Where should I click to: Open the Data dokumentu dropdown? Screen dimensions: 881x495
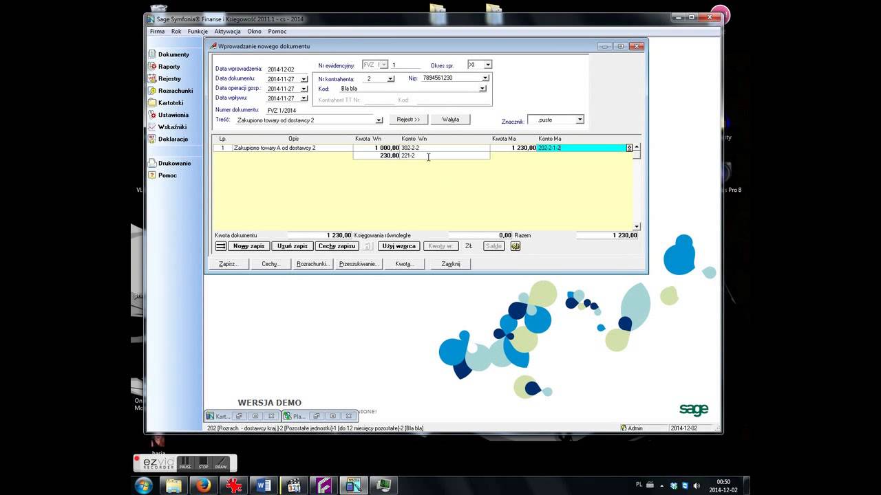[304, 79]
